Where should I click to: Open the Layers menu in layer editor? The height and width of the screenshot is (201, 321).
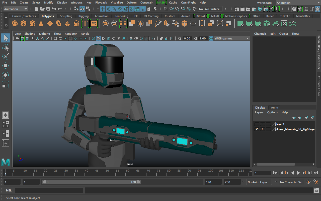click(x=259, y=112)
